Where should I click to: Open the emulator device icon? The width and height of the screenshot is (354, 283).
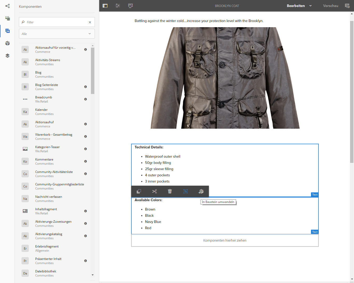tap(130, 6)
